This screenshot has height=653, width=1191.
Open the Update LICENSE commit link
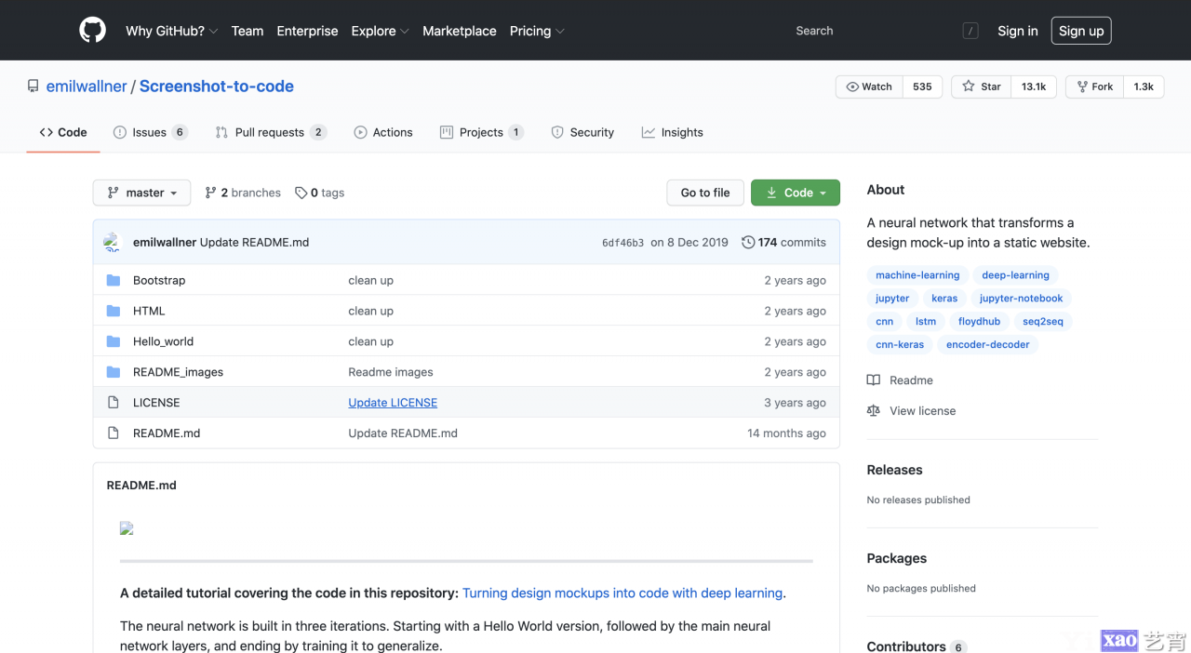(393, 403)
